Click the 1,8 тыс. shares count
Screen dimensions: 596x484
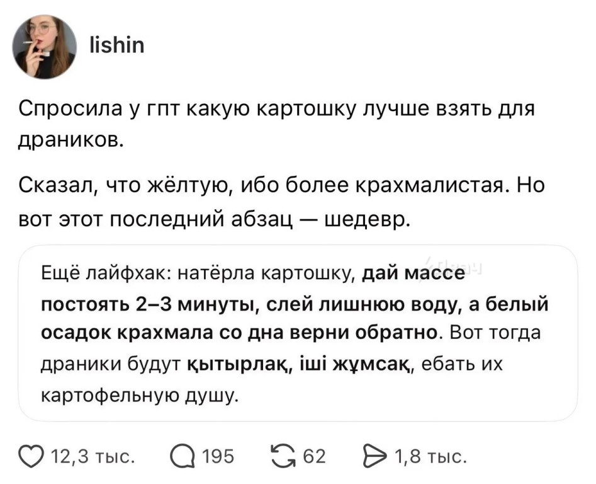pyautogui.click(x=430, y=456)
